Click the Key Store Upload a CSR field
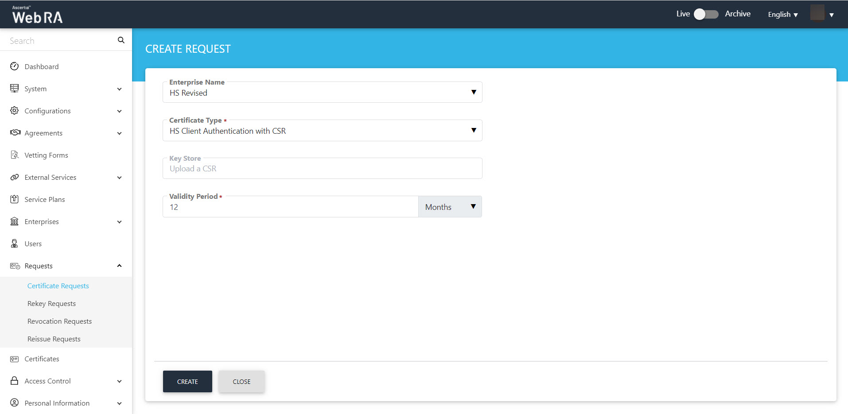Screen dimensions: 848x414 tap(322, 168)
